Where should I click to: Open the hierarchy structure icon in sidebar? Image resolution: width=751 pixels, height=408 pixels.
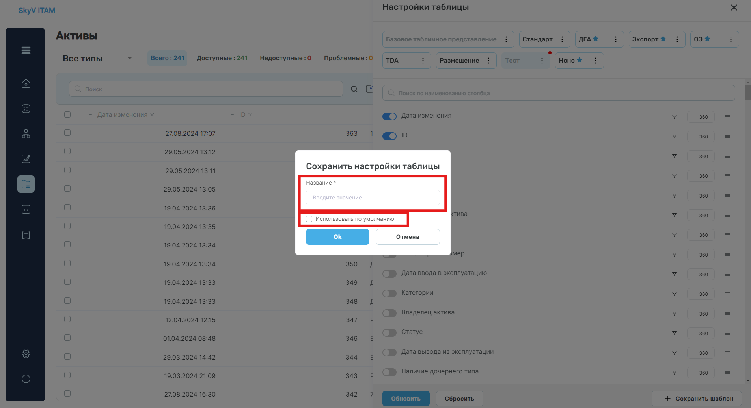coord(26,134)
